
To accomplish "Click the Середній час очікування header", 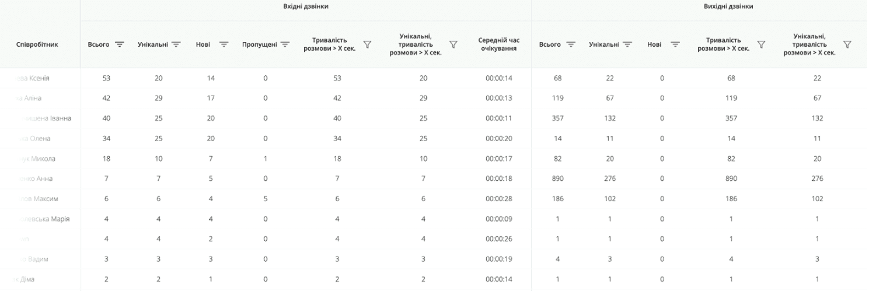I will tap(498, 44).
